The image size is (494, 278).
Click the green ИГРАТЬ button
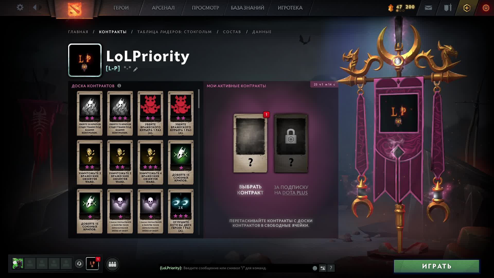(436, 266)
